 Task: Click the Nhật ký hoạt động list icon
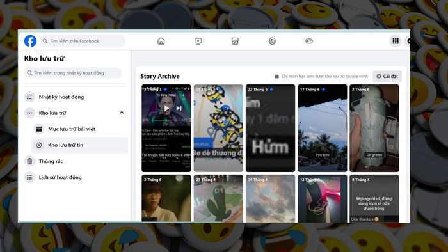click(x=29, y=97)
